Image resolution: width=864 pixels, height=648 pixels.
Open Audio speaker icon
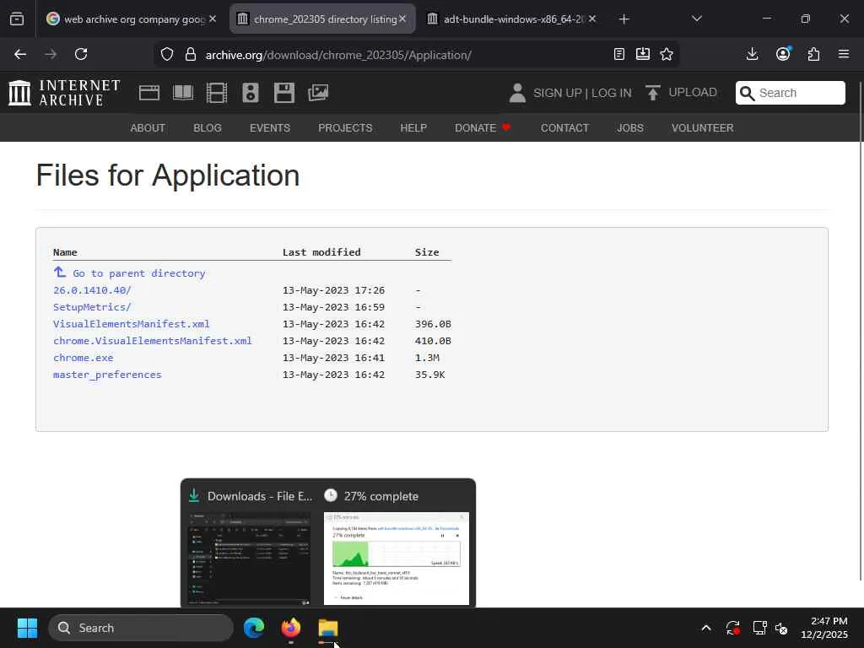pyautogui.click(x=250, y=93)
